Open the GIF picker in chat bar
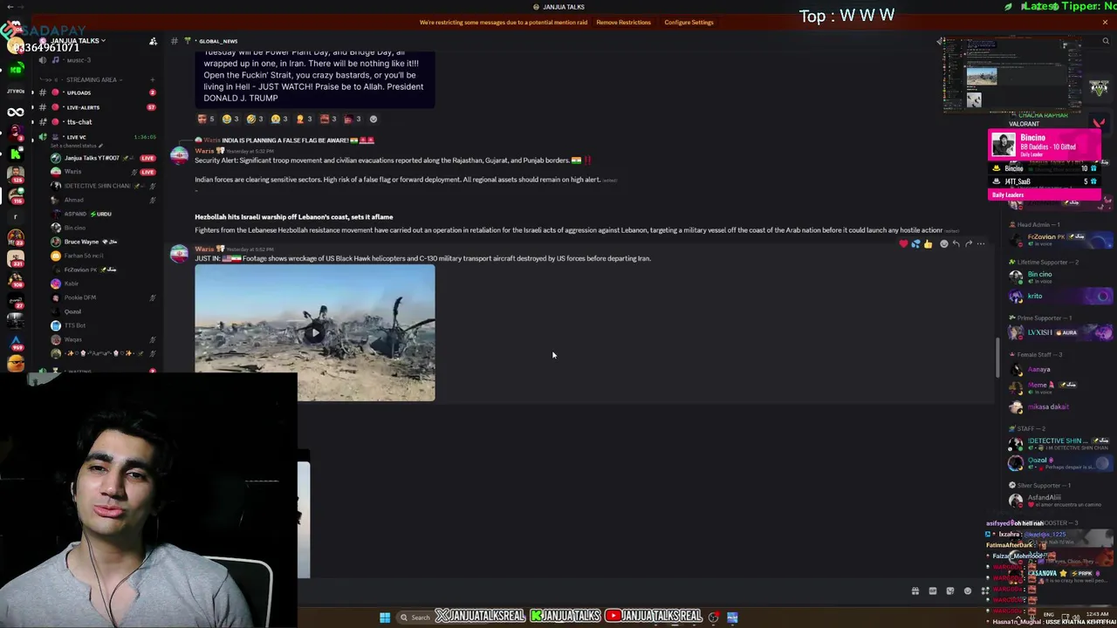This screenshot has width=1117, height=628. pos(933,591)
